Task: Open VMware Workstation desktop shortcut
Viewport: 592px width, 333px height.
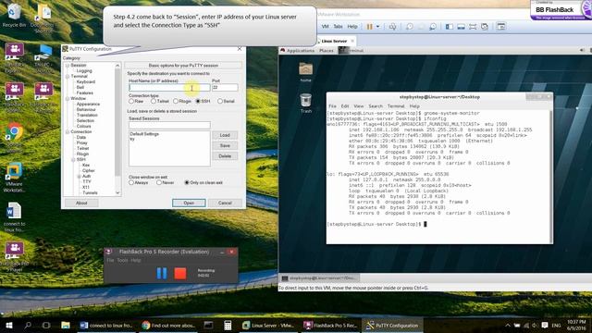Action: click(x=14, y=178)
